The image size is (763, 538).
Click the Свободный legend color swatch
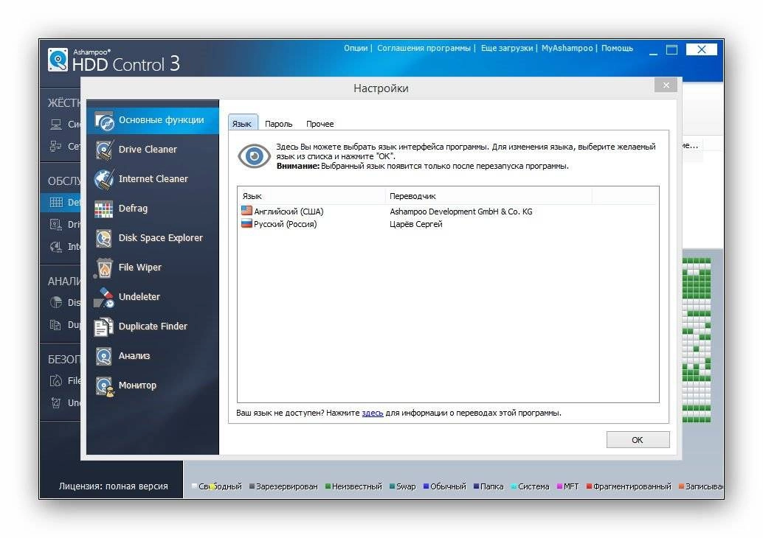pyautogui.click(x=195, y=486)
